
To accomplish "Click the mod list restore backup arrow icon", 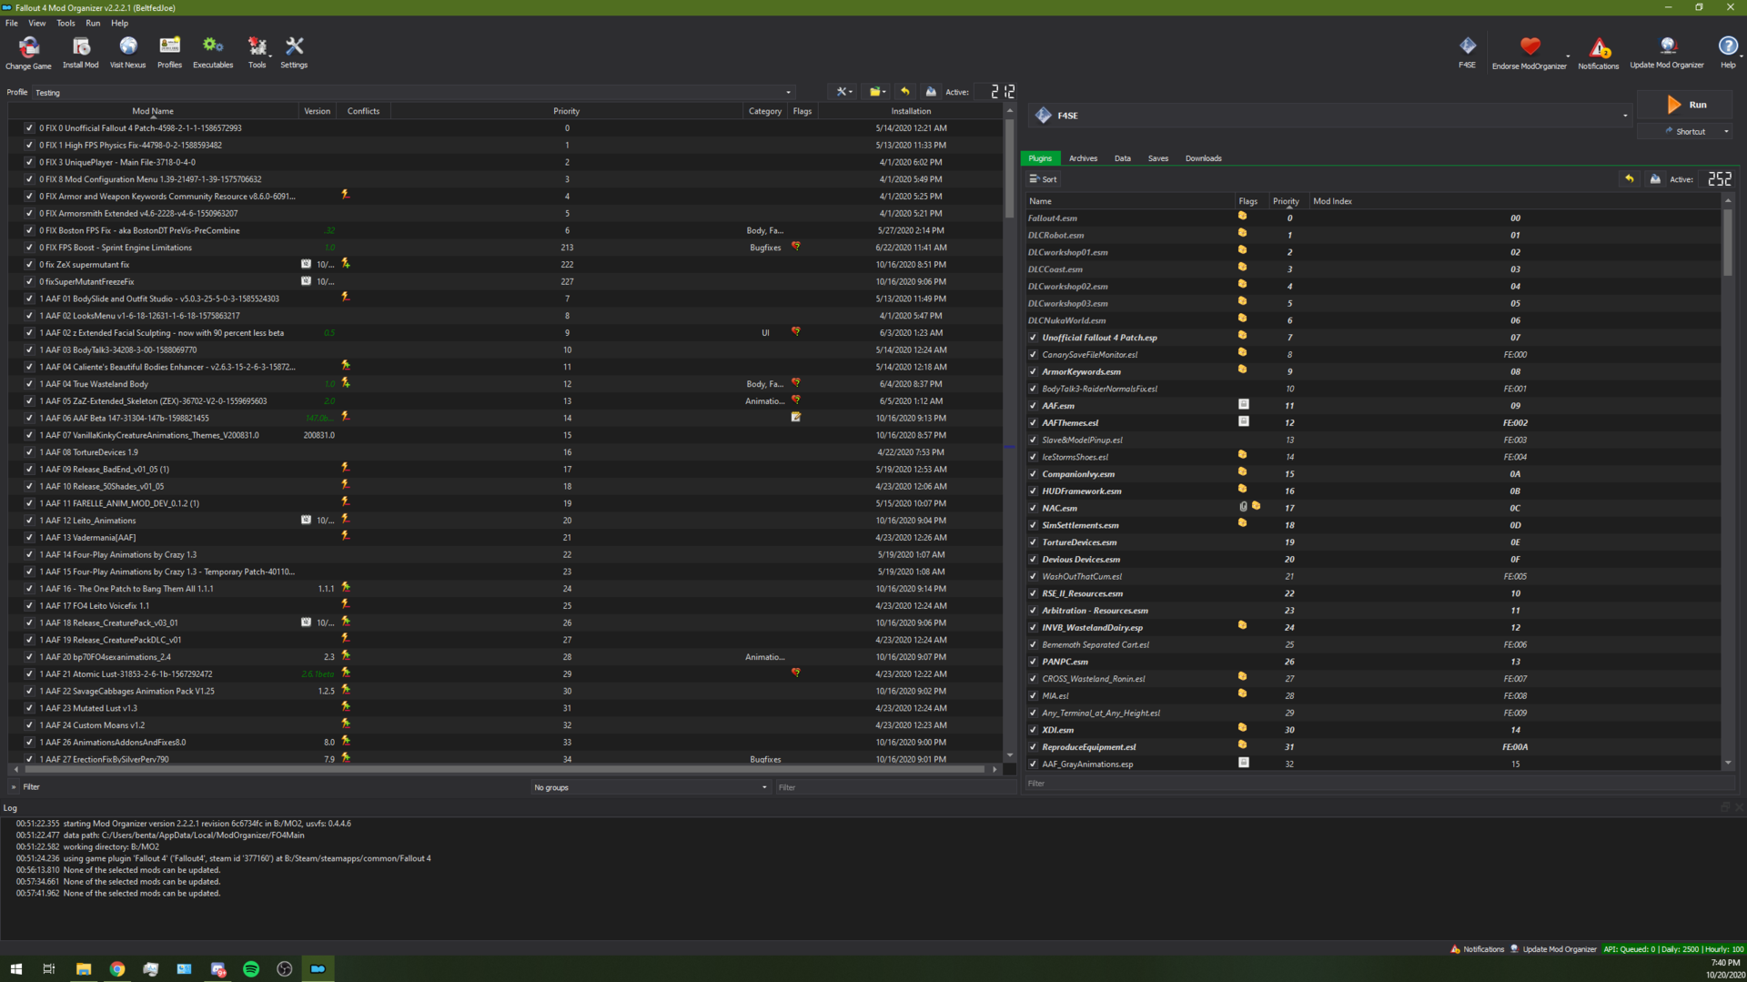I will coord(904,91).
